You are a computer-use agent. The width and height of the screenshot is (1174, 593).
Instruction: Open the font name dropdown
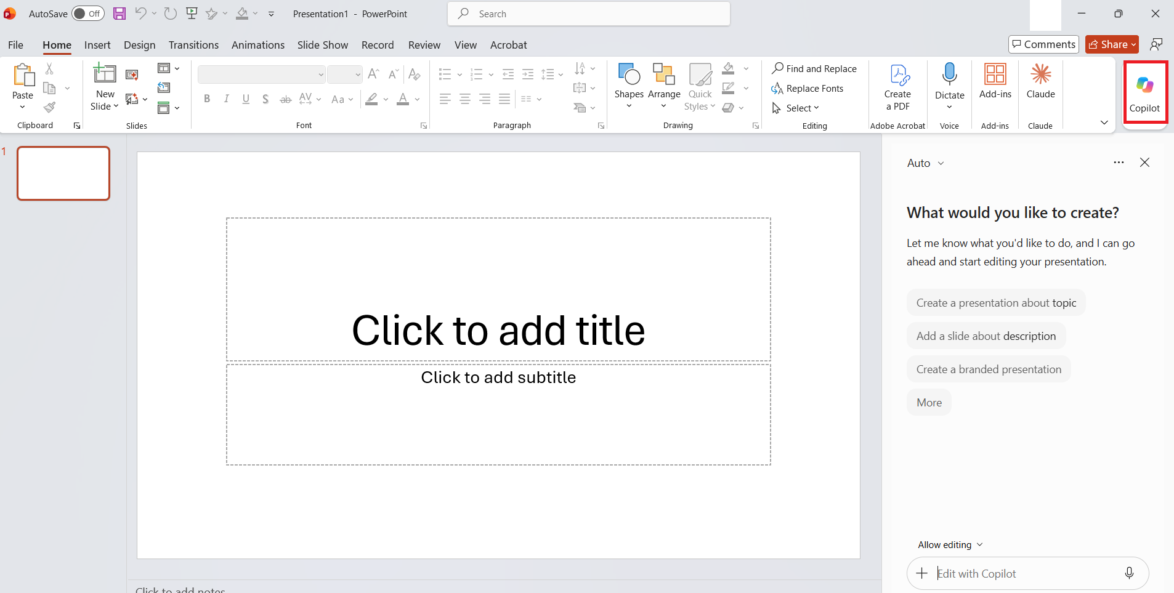321,75
